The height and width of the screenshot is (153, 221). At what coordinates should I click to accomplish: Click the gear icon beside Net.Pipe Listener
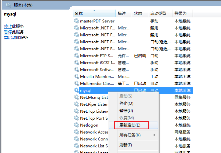pyautogui.click(x=77, y=104)
